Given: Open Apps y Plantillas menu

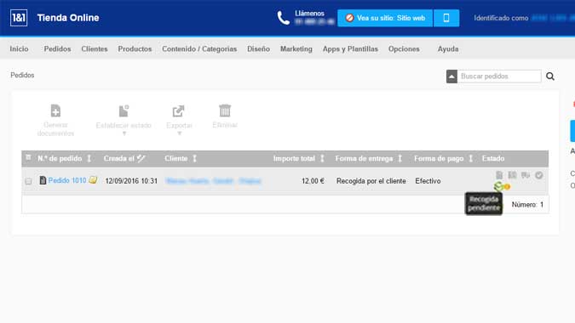Looking at the screenshot, I should click(x=350, y=48).
